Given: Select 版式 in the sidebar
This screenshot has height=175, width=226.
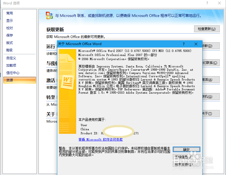Looking at the screenshot, I should (x=10, y=43).
